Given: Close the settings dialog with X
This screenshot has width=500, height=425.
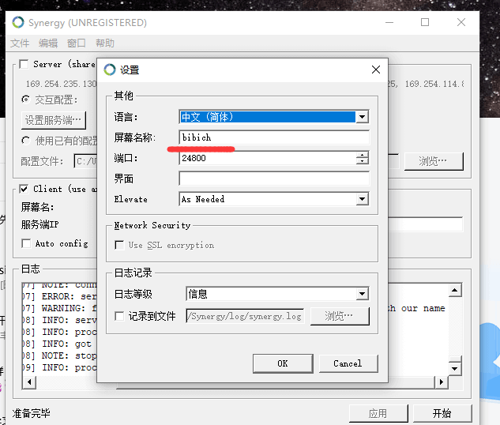Looking at the screenshot, I should (375, 70).
